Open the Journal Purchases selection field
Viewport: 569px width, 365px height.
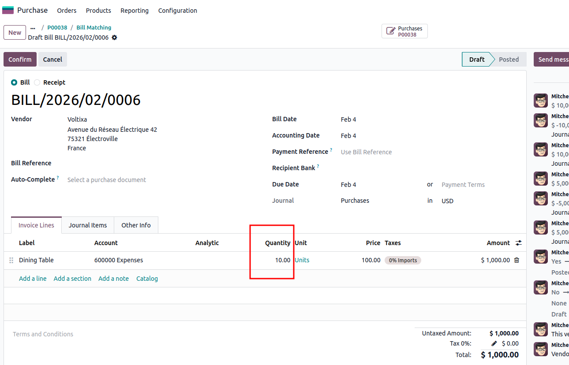tap(379, 201)
